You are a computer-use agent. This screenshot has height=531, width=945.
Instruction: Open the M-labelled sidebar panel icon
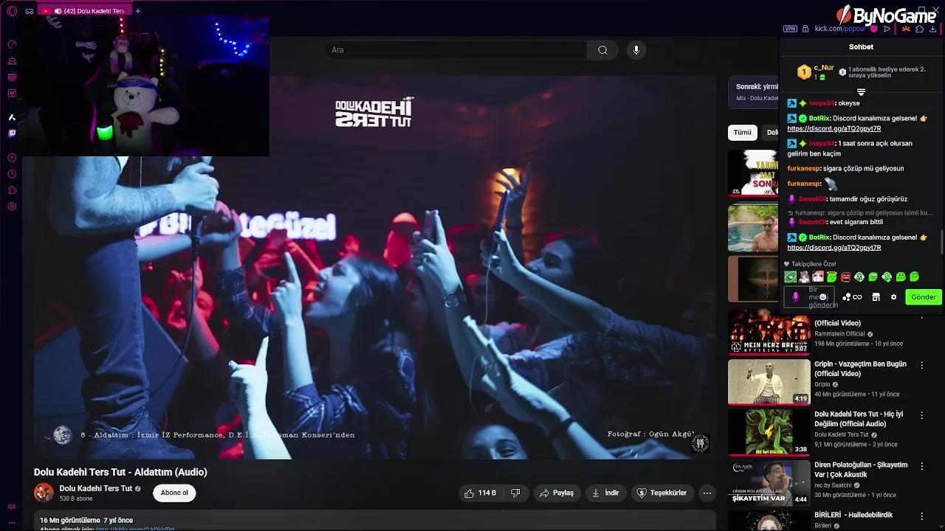click(x=12, y=93)
